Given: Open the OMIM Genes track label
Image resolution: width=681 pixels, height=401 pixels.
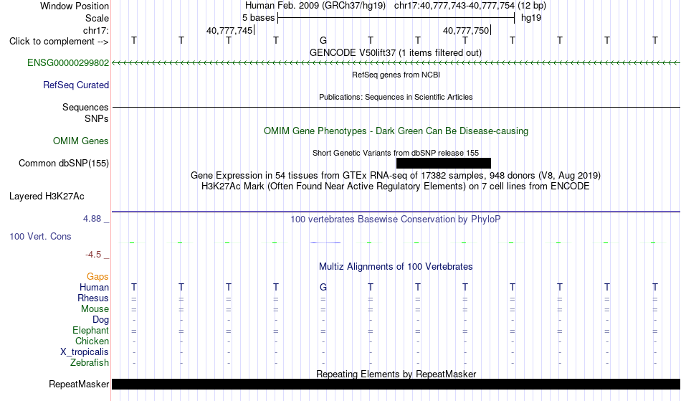Looking at the screenshot, I should tap(81, 141).
